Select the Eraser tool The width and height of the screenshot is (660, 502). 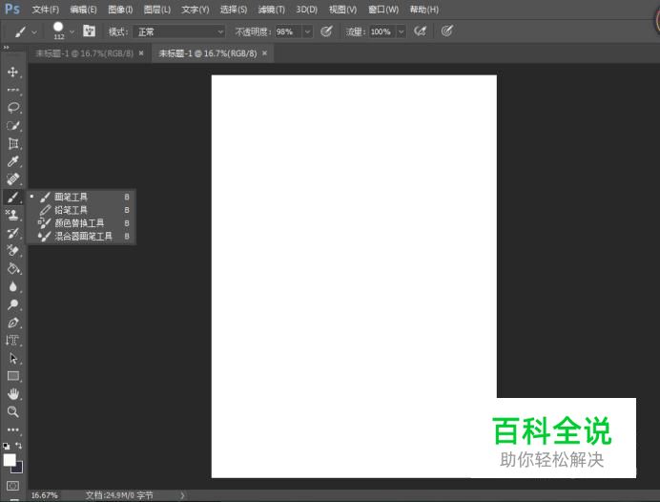12,251
